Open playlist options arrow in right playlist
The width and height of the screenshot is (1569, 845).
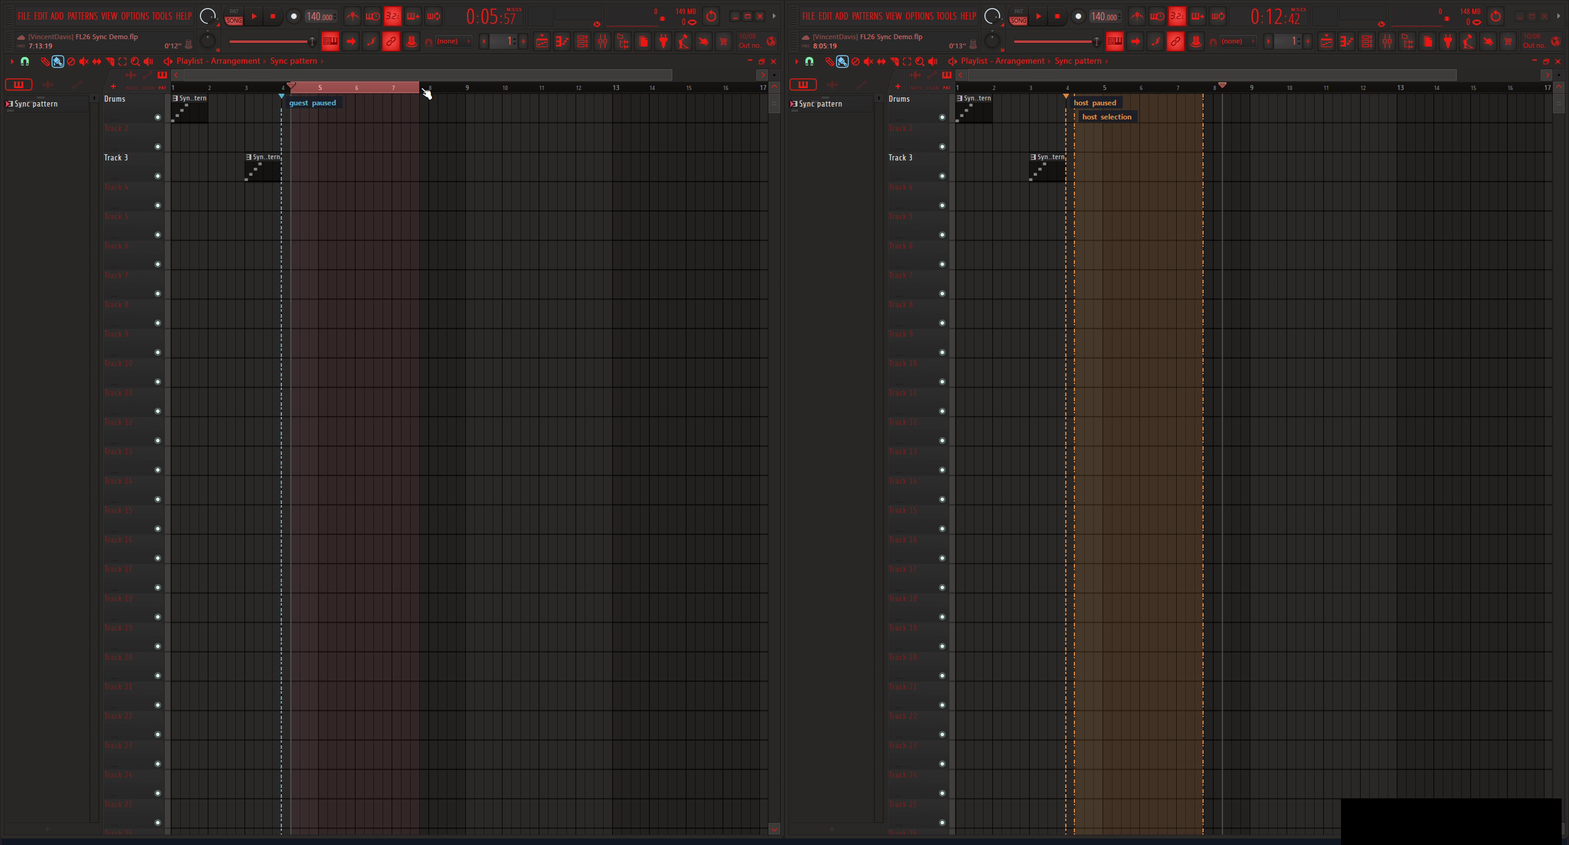coord(796,61)
